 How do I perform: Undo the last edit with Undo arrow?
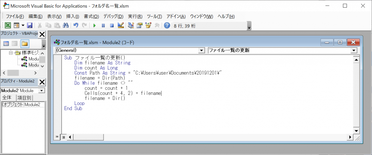click(76, 26)
